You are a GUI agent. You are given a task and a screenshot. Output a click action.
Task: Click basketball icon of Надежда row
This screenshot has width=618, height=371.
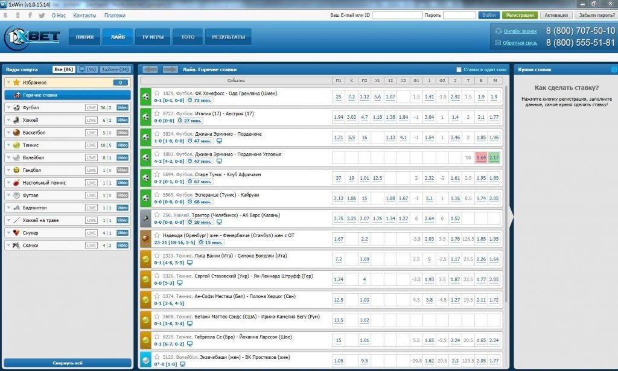[x=146, y=239]
